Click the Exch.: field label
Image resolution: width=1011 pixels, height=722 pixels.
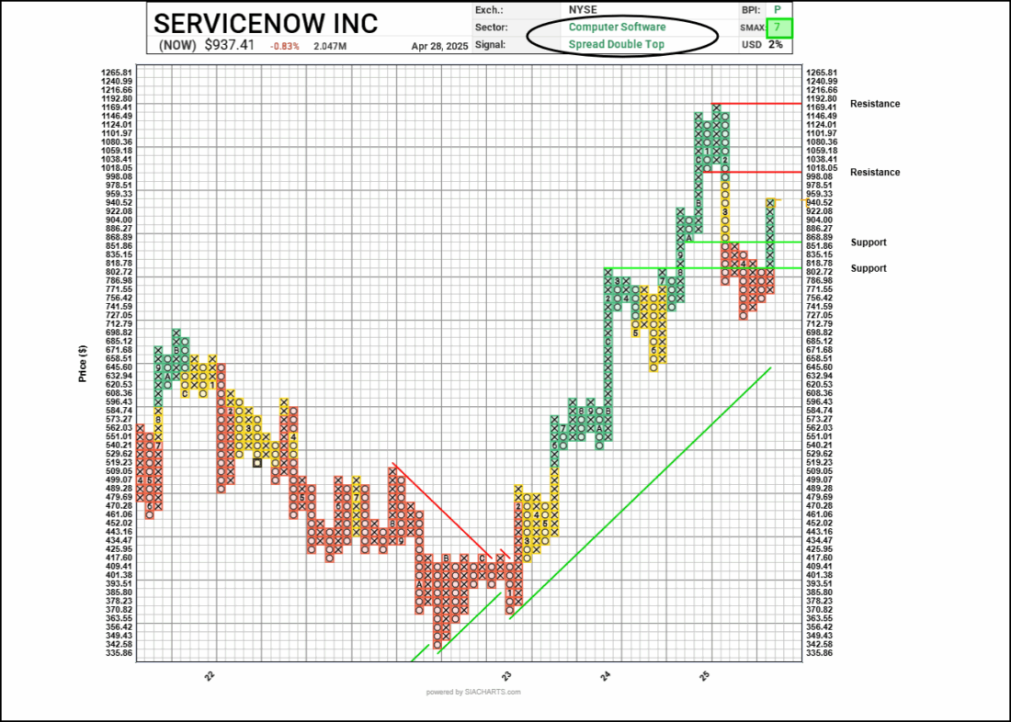(490, 10)
